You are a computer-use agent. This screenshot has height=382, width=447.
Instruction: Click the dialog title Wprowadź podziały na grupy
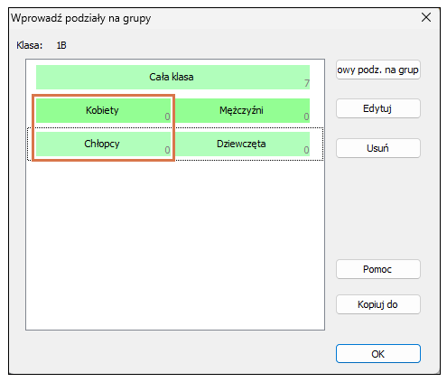[81, 18]
